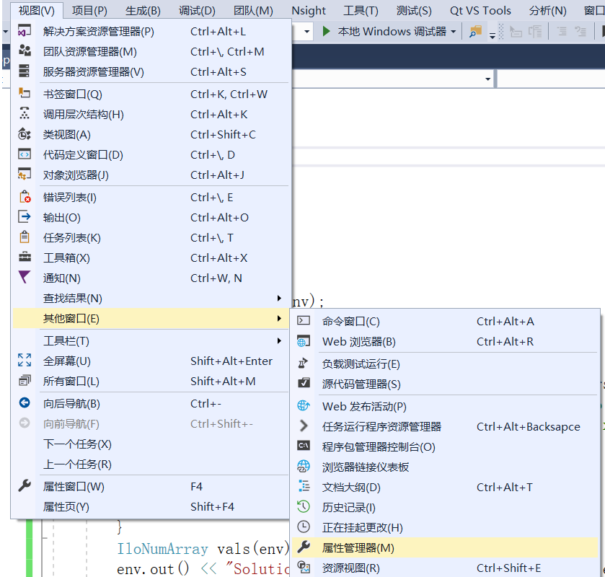Click the Toolbox icon
This screenshot has width=605, height=577.
click(x=25, y=257)
